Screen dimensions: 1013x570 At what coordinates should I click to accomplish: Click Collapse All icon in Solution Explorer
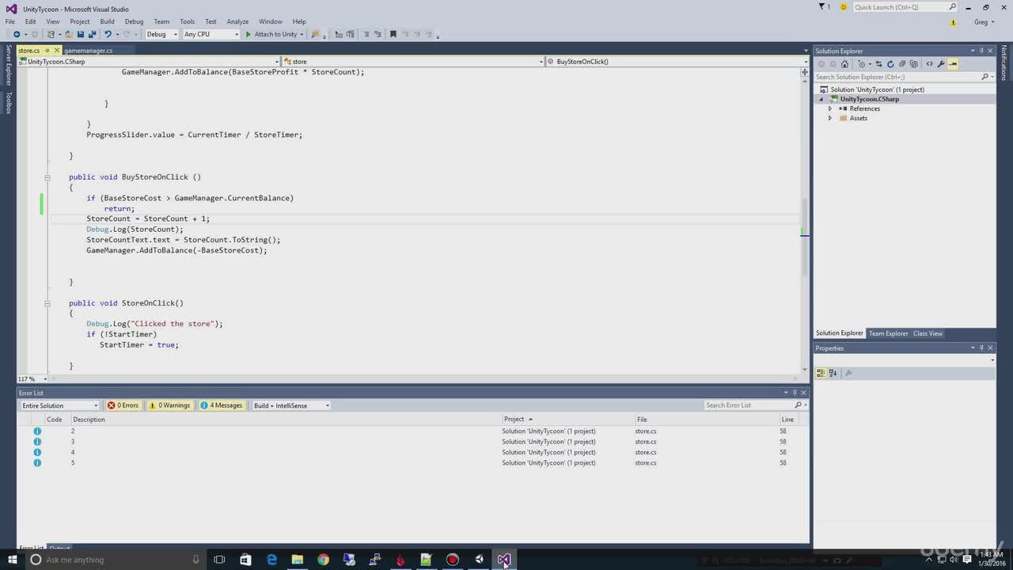[x=902, y=64]
